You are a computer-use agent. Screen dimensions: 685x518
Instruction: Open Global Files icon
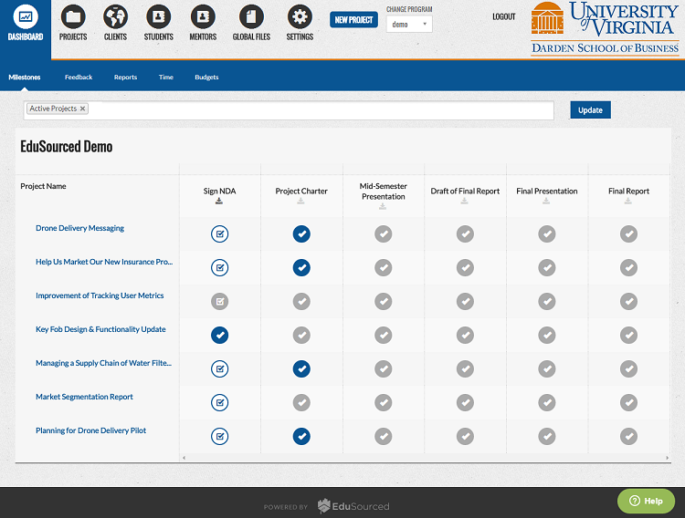point(249,17)
